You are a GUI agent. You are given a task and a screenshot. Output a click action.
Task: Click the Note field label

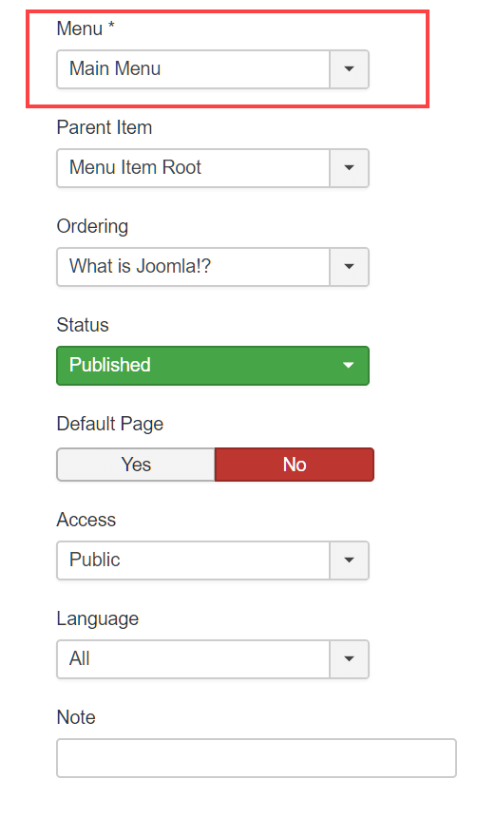pos(76,717)
